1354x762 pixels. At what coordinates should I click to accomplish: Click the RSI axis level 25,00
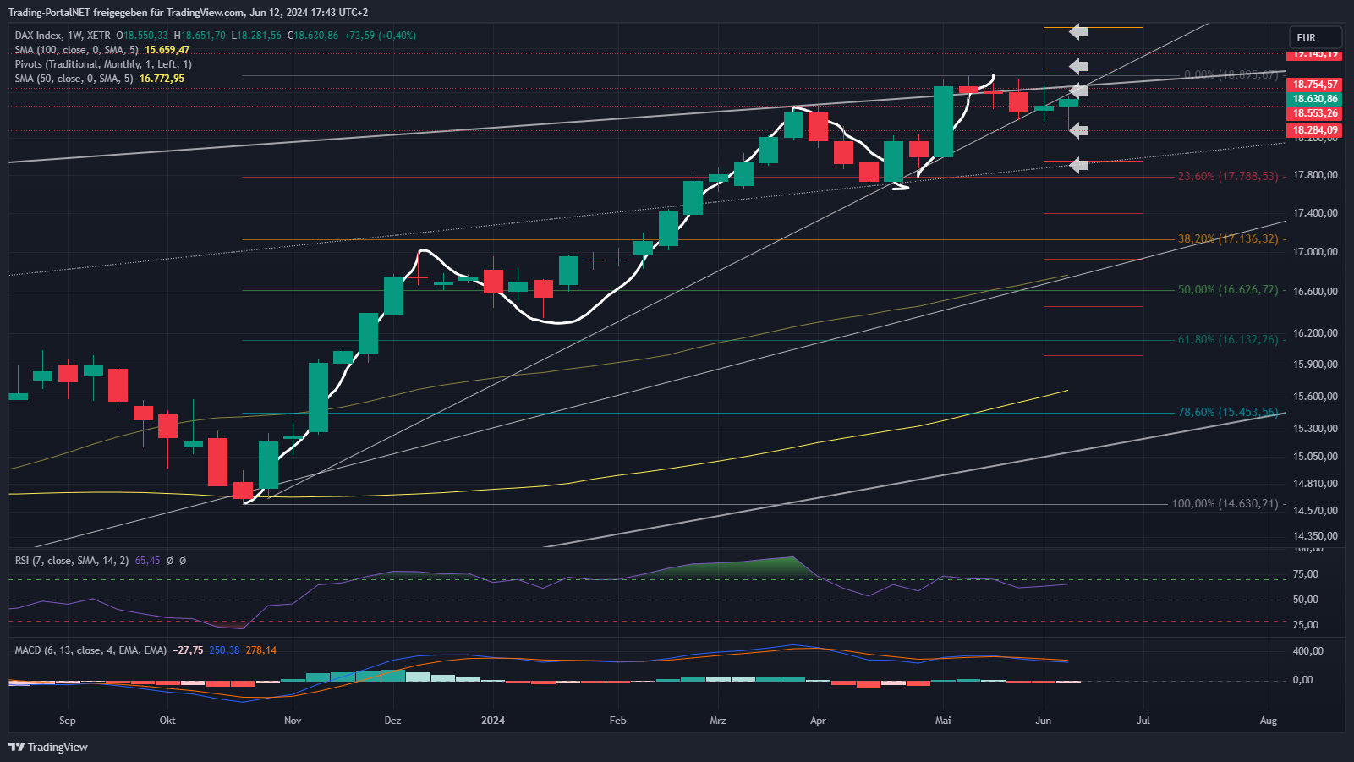coord(1306,625)
